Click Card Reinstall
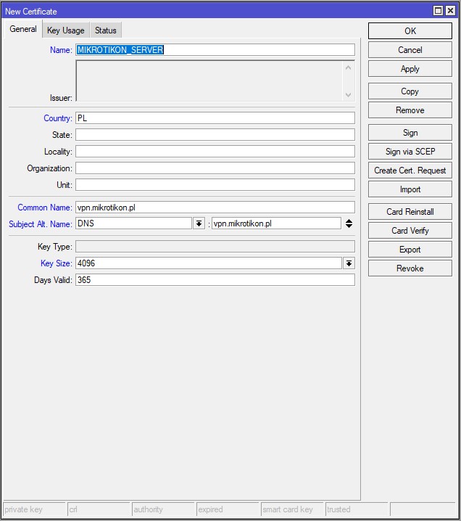This screenshot has height=521, width=461. pyautogui.click(x=410, y=212)
